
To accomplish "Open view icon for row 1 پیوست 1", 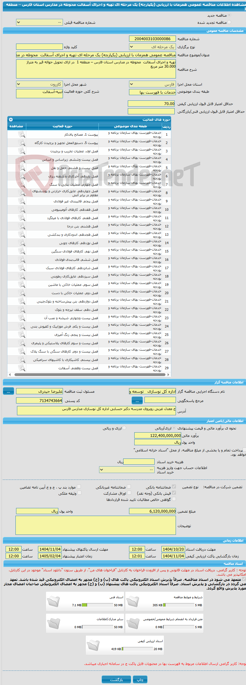I will pos(22,134).
